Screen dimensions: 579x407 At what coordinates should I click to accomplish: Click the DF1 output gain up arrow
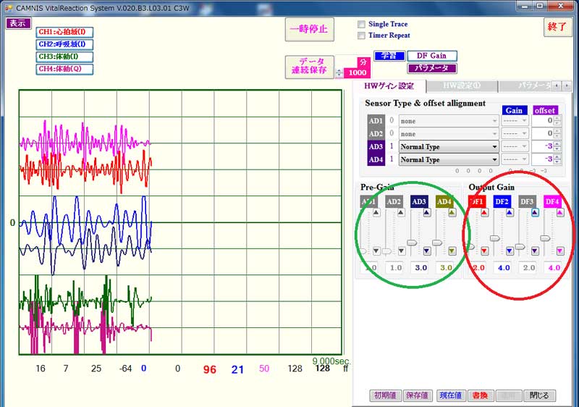(484, 213)
